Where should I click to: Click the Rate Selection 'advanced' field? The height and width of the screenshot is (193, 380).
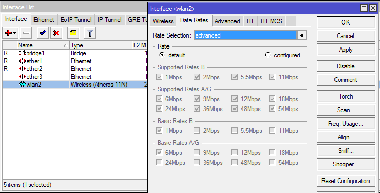[245, 35]
